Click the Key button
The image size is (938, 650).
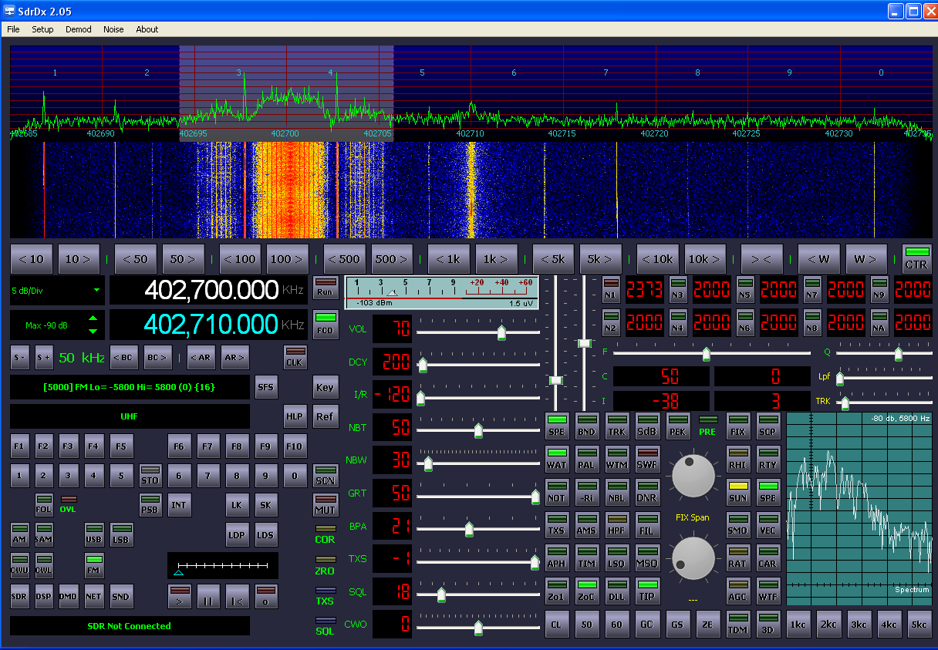[x=326, y=387]
